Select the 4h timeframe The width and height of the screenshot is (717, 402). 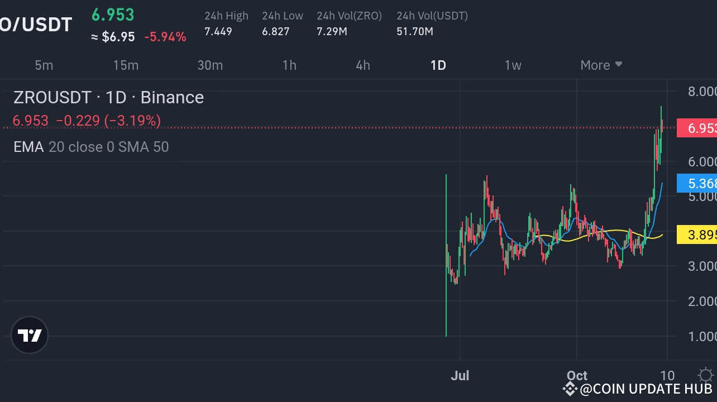(363, 65)
